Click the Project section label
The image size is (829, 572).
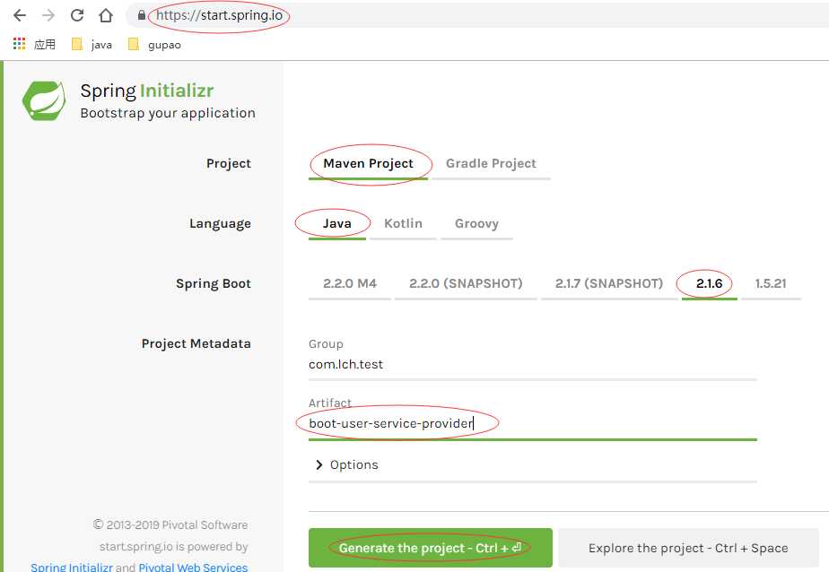[x=229, y=164]
